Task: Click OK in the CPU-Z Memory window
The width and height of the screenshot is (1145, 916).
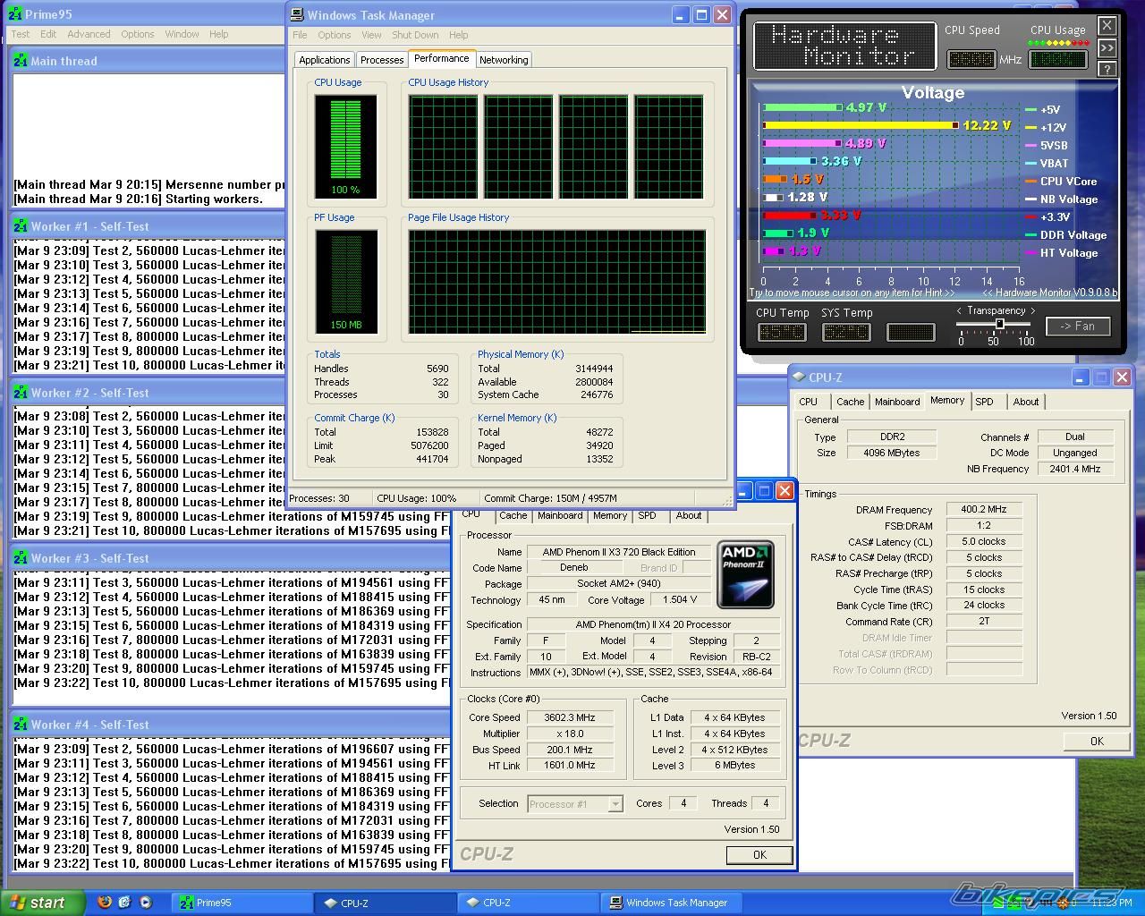Action: (x=1097, y=741)
